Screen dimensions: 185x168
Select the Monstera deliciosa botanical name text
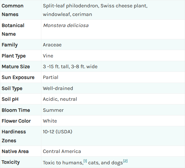[x=66, y=25]
